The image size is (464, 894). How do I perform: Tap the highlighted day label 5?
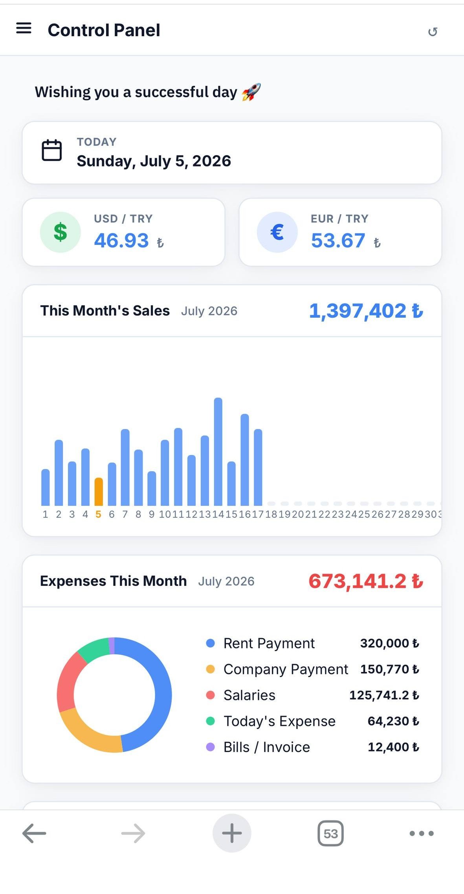click(98, 514)
